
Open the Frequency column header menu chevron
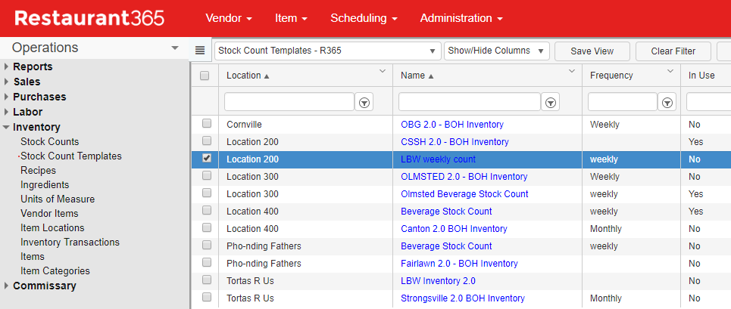670,71
